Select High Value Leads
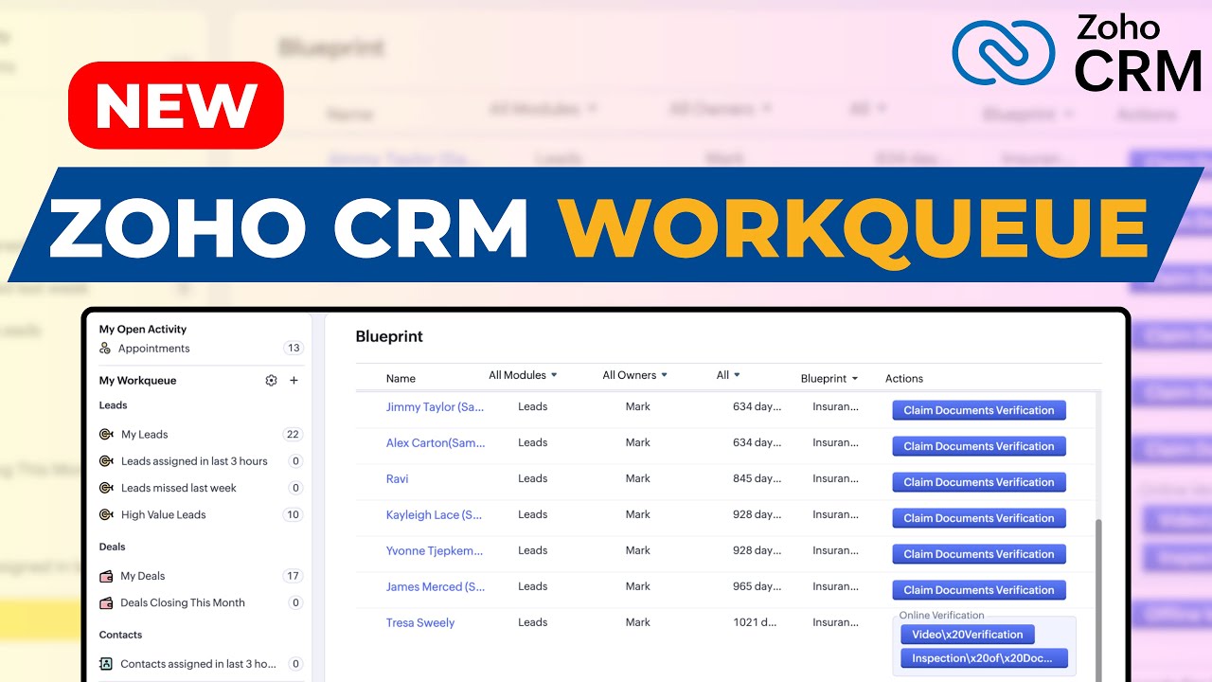1212x682 pixels. coord(163,515)
